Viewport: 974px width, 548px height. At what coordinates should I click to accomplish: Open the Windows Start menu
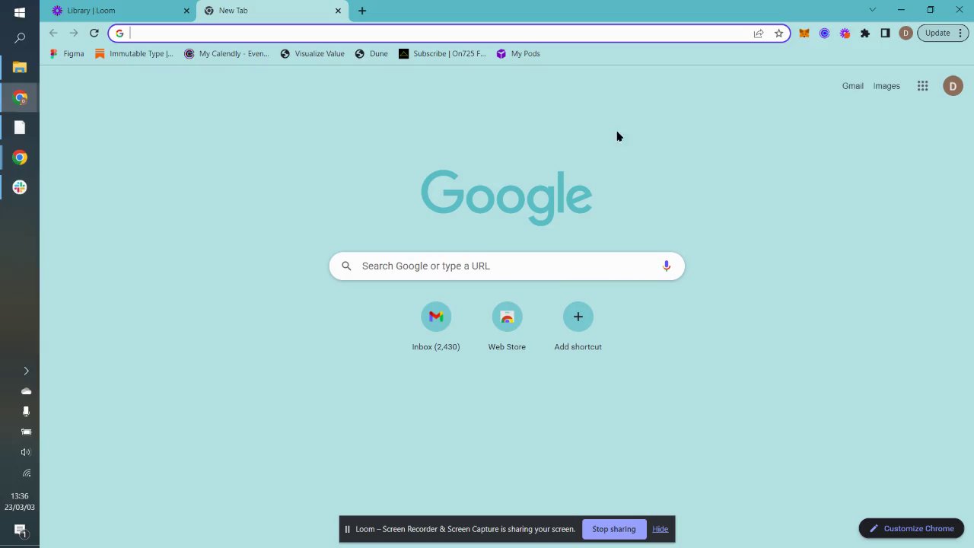(20, 12)
